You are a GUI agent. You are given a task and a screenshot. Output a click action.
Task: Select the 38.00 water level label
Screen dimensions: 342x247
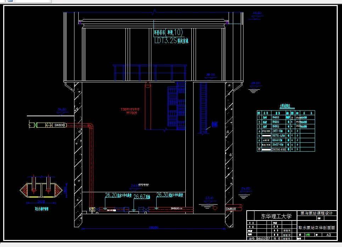[256, 83]
